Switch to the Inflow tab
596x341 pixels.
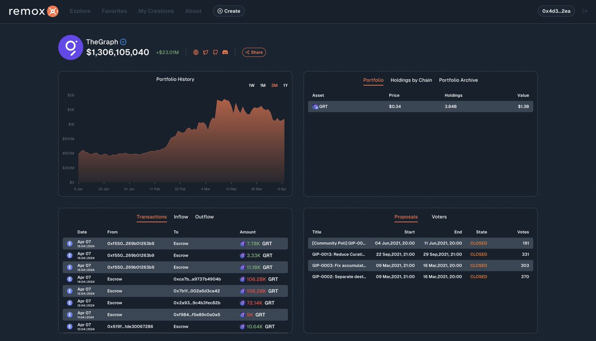[181, 217]
